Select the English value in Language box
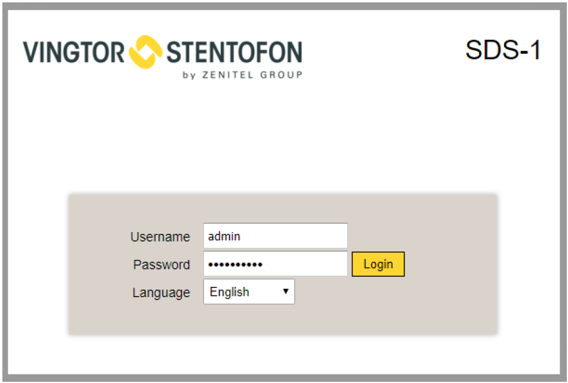Viewport: 568px width, 383px height. pos(230,292)
